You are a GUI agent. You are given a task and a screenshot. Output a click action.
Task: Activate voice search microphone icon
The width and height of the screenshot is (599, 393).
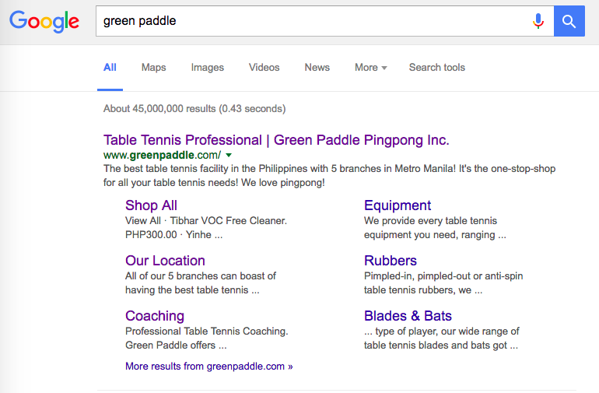point(538,21)
